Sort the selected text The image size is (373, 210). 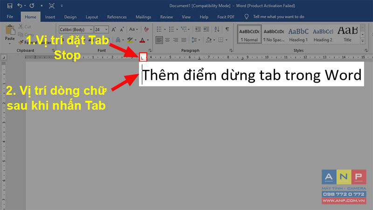(217, 29)
